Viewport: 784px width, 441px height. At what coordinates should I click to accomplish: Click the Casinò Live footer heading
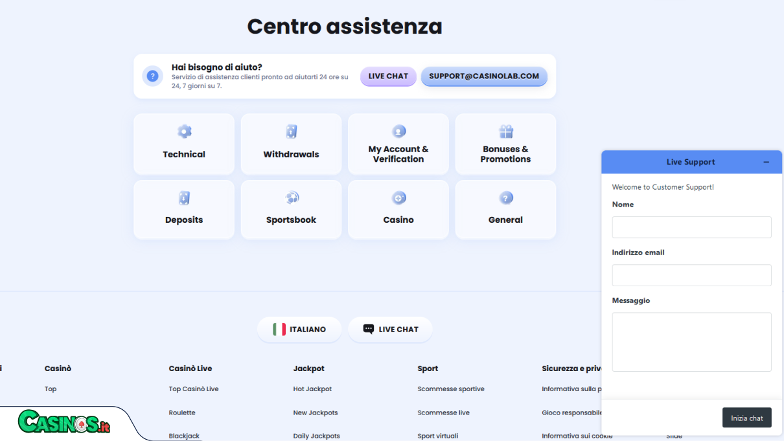pos(190,368)
